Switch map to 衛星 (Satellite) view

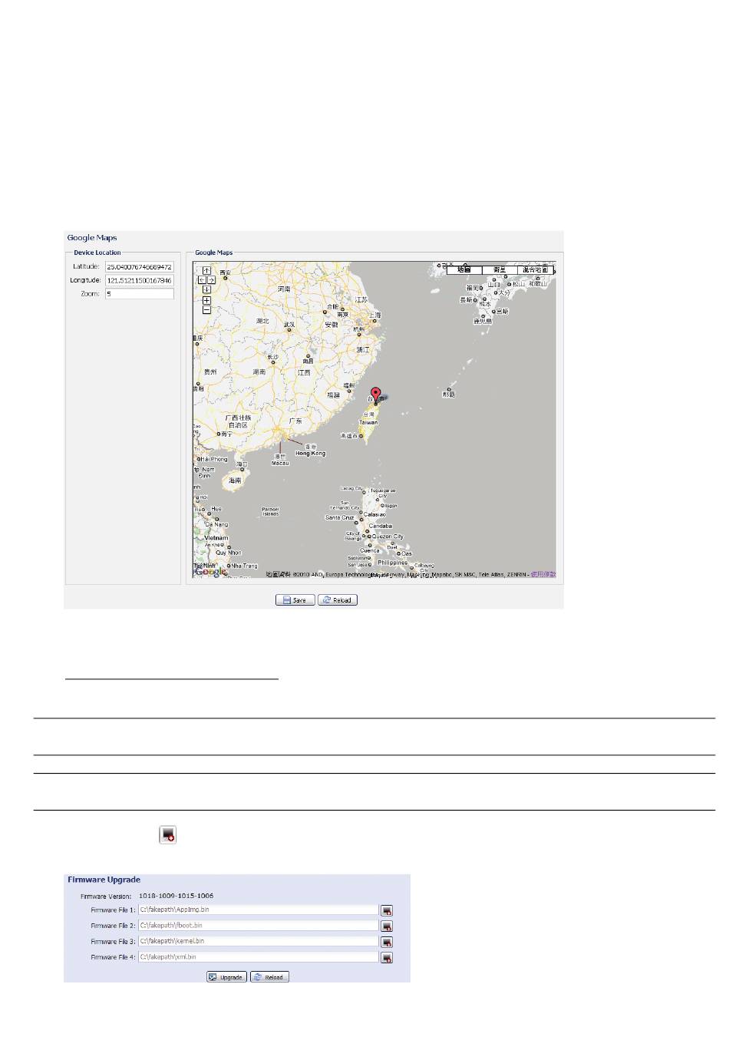point(500,270)
